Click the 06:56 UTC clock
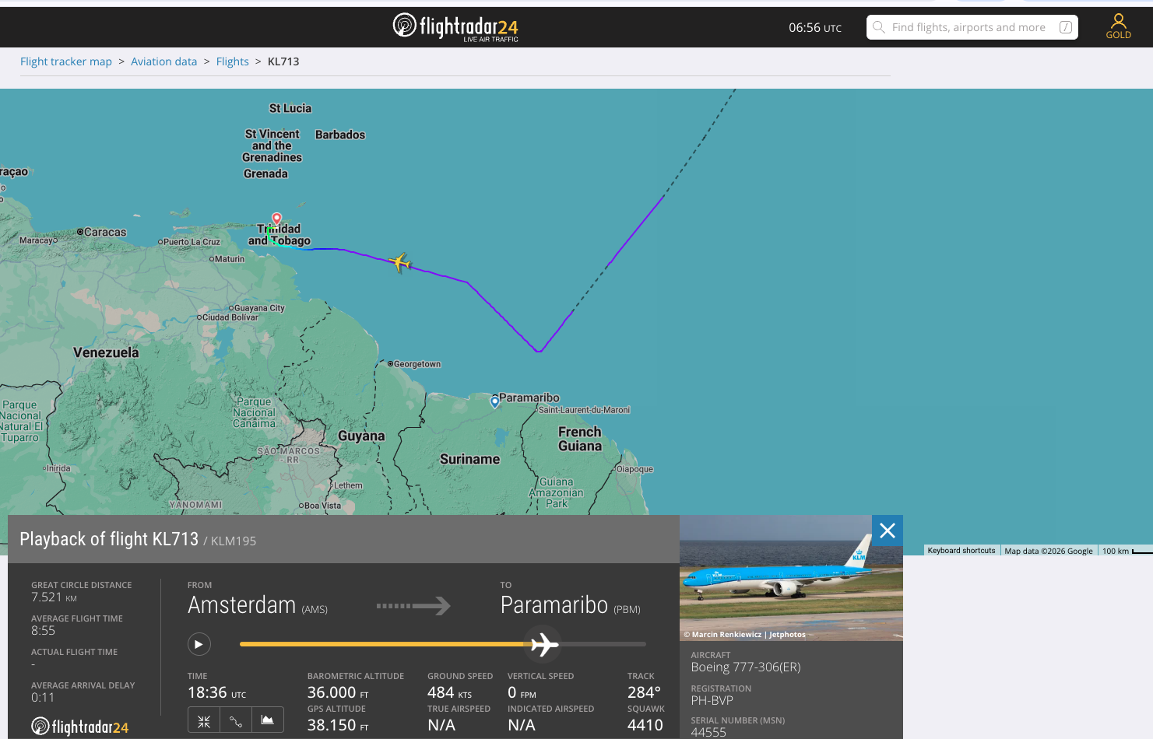Image resolution: width=1153 pixels, height=739 pixels. point(815,27)
